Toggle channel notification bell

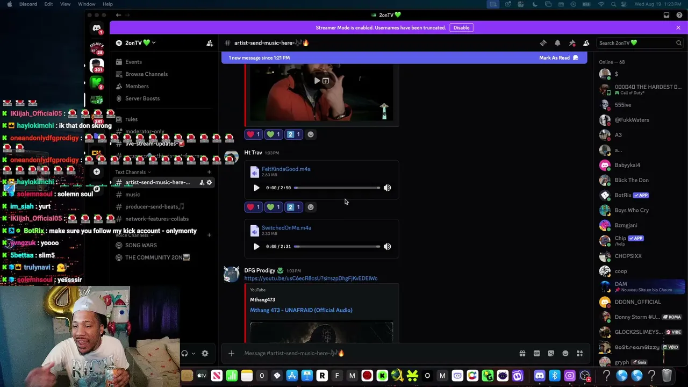(557, 43)
